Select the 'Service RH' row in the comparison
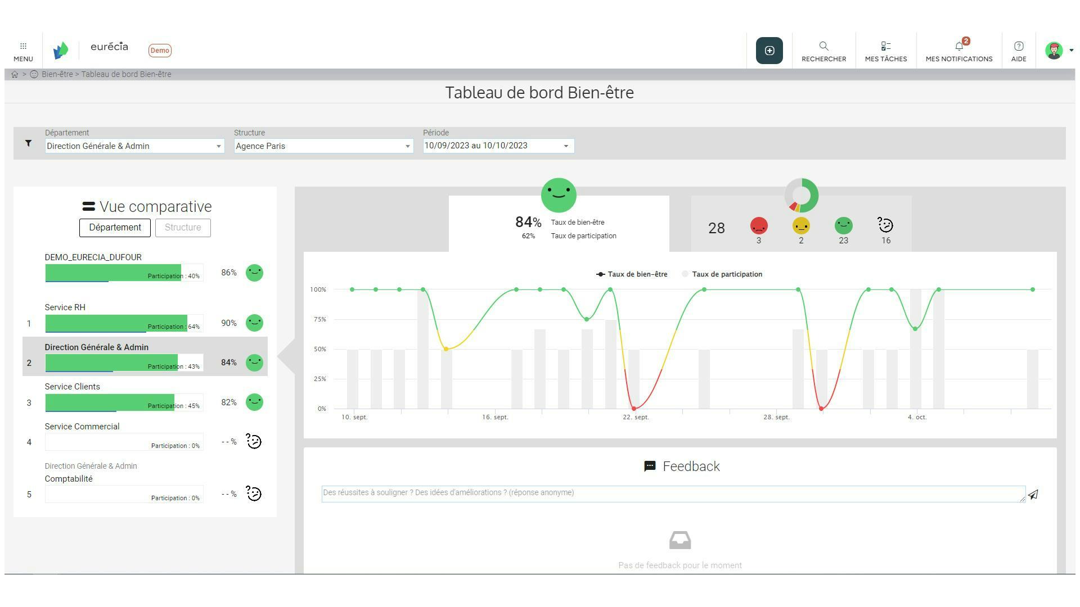This screenshot has width=1080, height=607. point(124,323)
